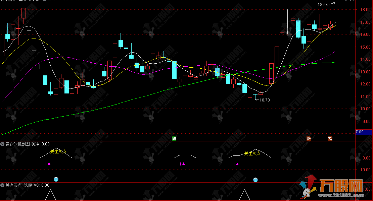This screenshot has width=373, height=201.
Task: Expand the 关注买点_选股 indicator dropdown
Action: (x=2, y=185)
